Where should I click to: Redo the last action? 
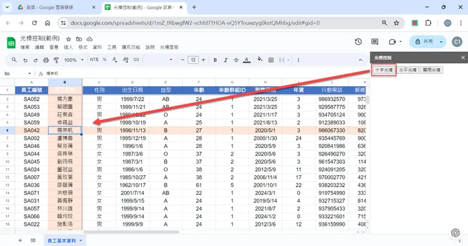[35, 60]
